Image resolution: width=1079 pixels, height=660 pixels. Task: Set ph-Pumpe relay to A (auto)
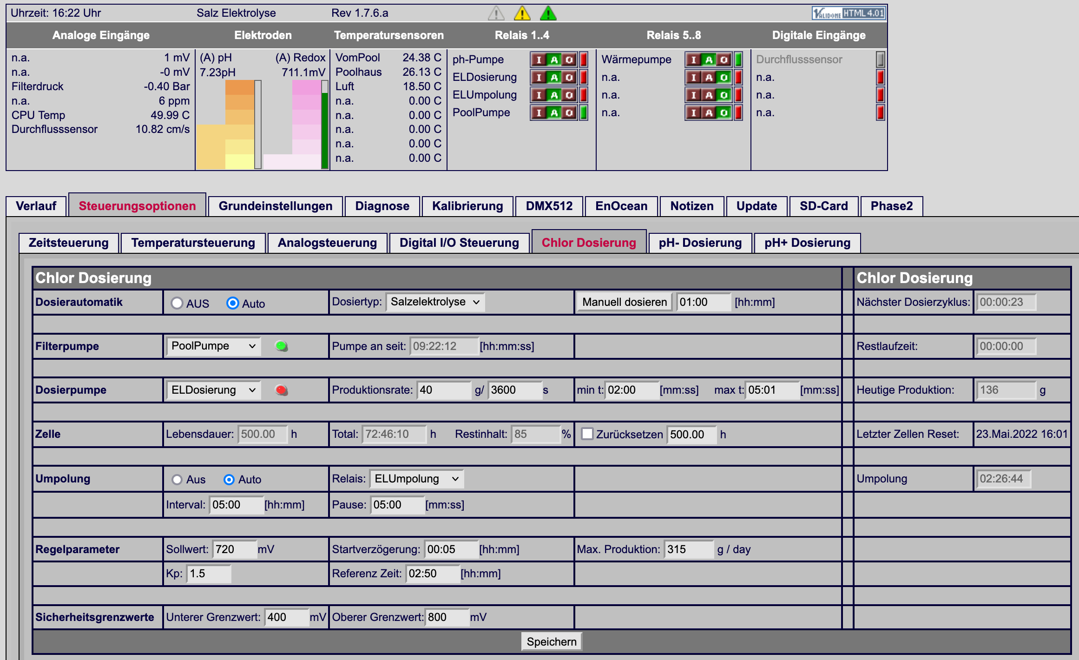[554, 59]
